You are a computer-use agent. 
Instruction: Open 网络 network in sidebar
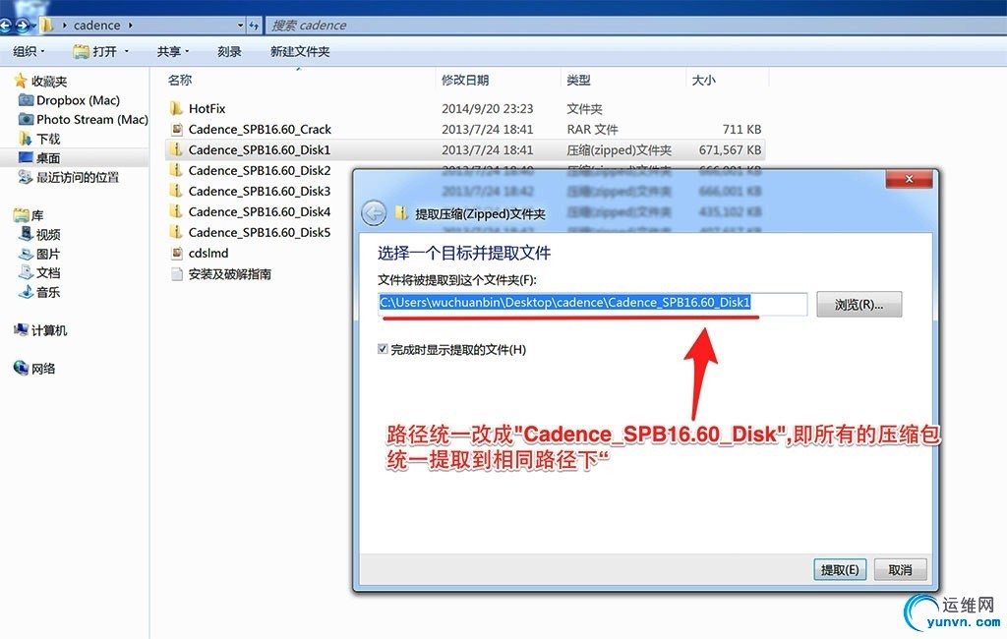click(34, 368)
